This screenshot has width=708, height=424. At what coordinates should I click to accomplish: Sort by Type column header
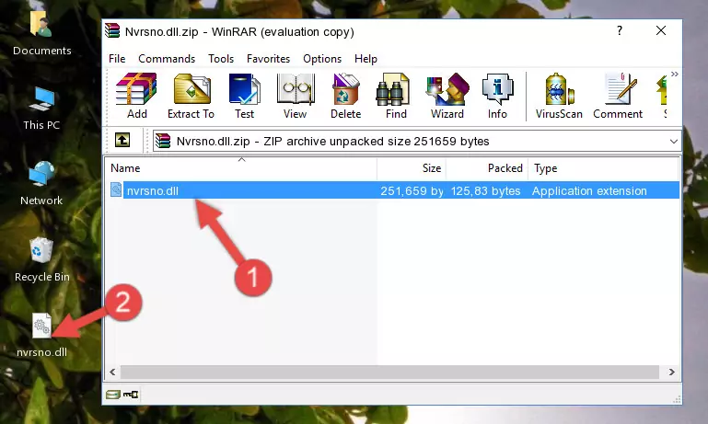click(x=603, y=168)
